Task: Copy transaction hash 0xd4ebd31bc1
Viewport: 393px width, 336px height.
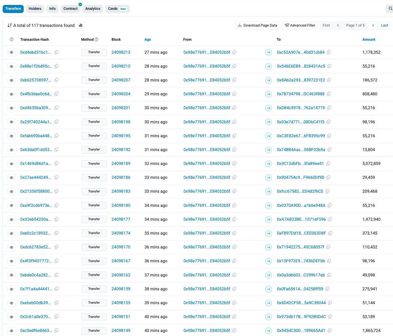Action: pos(56,52)
